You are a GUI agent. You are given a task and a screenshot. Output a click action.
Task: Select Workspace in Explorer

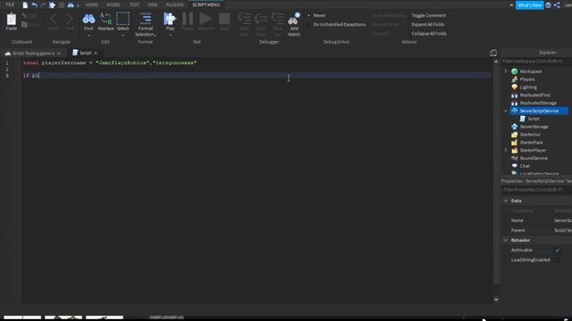point(530,71)
